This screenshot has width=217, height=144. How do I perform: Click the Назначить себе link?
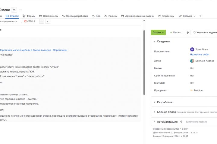(x=199, y=55)
